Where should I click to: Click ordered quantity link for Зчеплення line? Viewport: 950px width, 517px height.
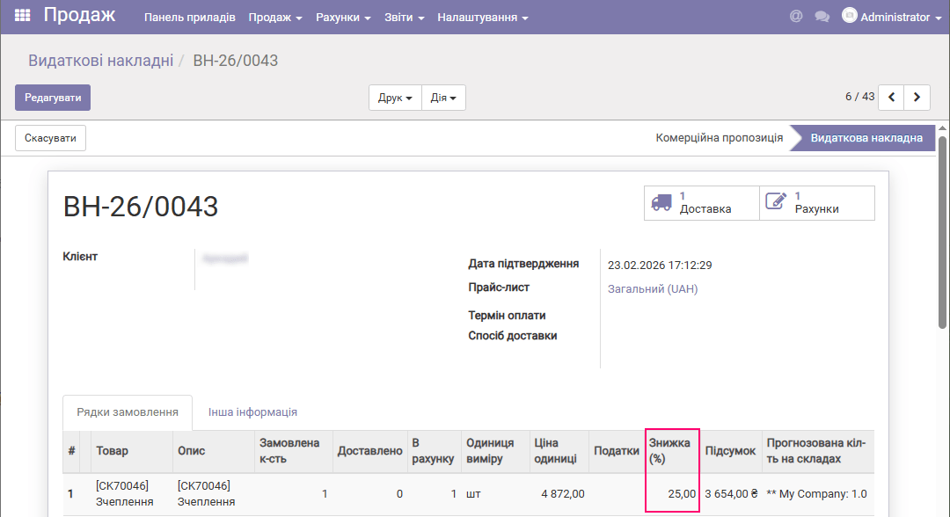(325, 493)
